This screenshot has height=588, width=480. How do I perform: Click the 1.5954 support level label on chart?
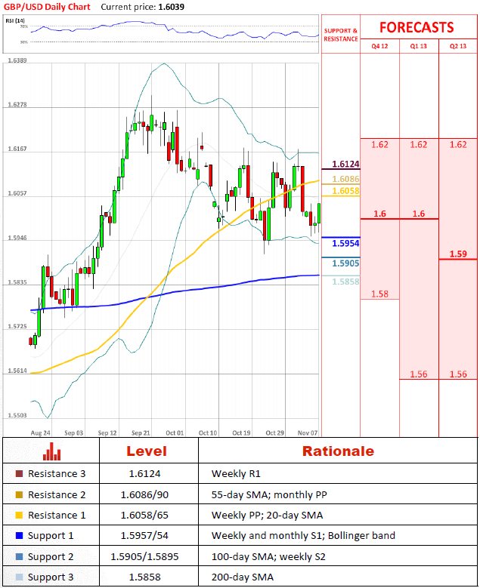pyautogui.click(x=345, y=244)
